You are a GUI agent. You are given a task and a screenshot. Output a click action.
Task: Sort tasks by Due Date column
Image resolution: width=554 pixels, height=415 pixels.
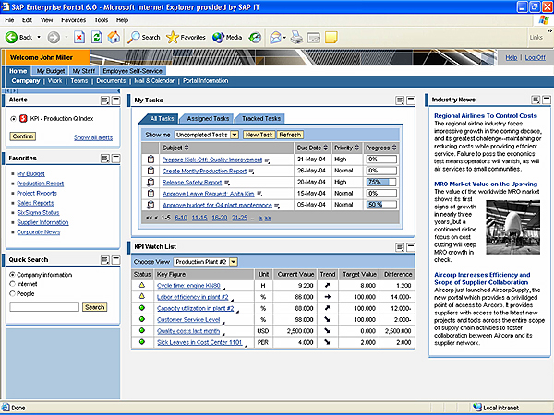tap(326, 148)
